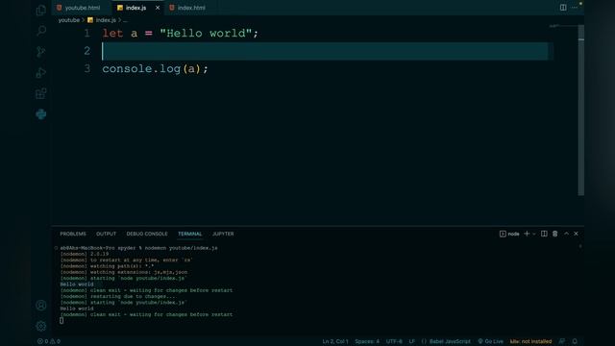Click the 'let' keyword on line 1
The image size is (615, 346).
[112, 34]
